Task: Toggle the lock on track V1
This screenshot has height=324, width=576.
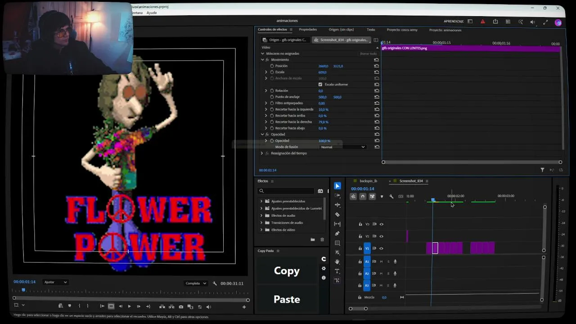Action: tap(360, 248)
